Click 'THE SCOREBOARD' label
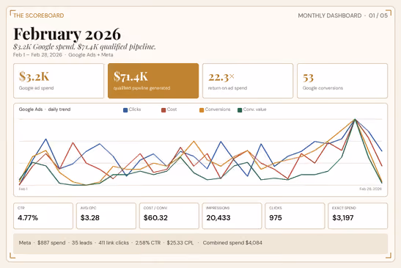Image resolution: width=401 pixels, height=268 pixels. (39, 15)
